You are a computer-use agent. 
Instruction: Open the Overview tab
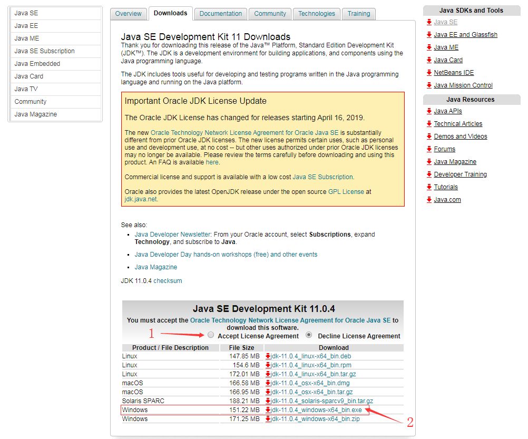[x=128, y=14]
